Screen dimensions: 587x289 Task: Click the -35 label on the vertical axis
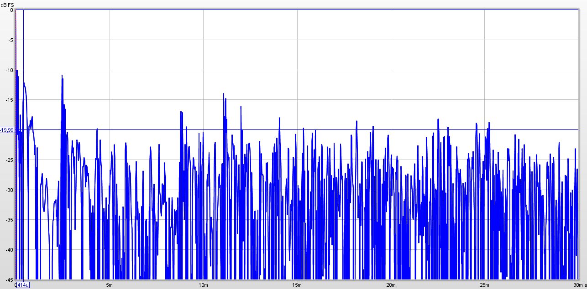[x=10, y=220]
